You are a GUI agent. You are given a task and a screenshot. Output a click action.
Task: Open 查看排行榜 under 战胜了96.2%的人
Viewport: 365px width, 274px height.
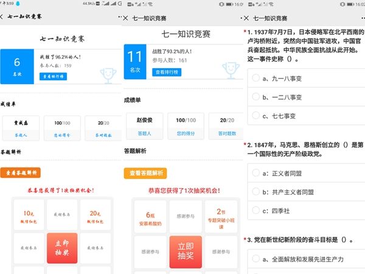click(x=54, y=77)
